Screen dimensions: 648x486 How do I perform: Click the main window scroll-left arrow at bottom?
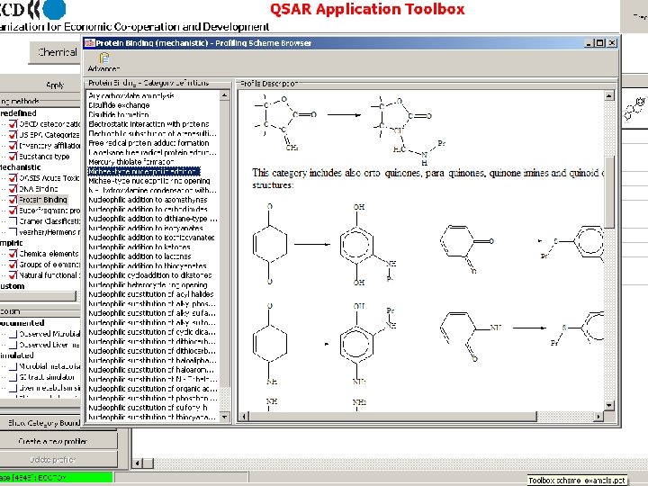click(x=138, y=463)
